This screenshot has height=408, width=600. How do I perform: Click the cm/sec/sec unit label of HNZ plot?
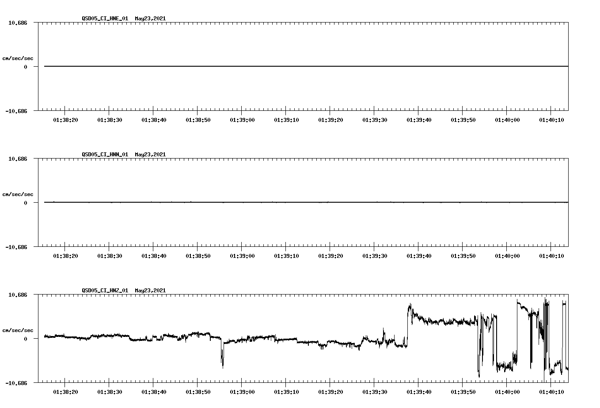pos(18,330)
